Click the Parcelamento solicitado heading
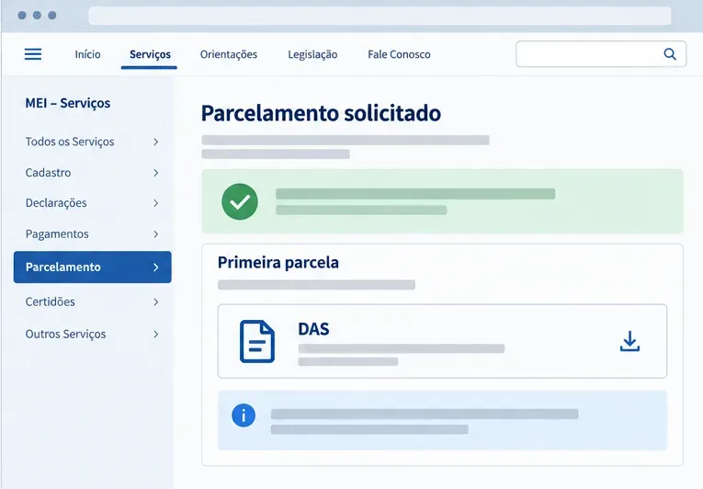Image resolution: width=703 pixels, height=489 pixels. click(321, 113)
